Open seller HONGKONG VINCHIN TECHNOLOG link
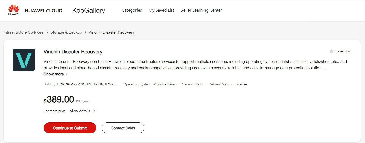The image size is (365, 143). click(x=87, y=84)
